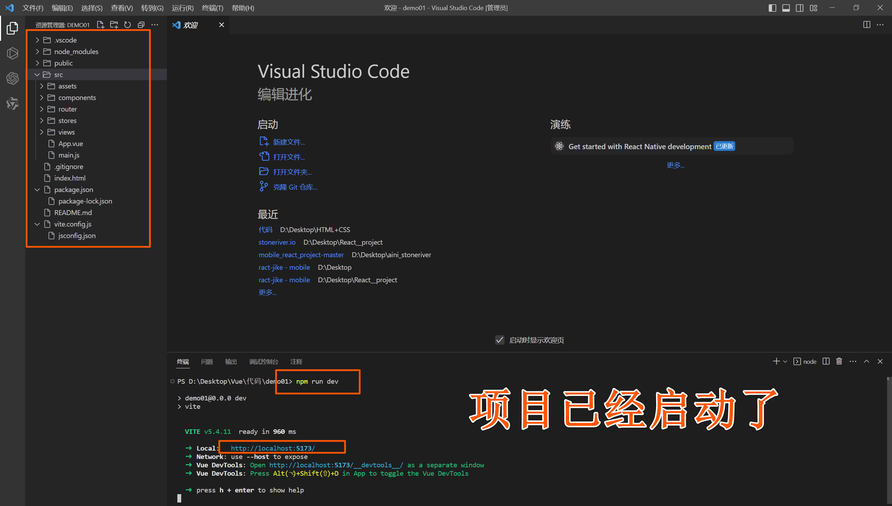
Task: Collapse nested files under package.json
Action: 37,190
